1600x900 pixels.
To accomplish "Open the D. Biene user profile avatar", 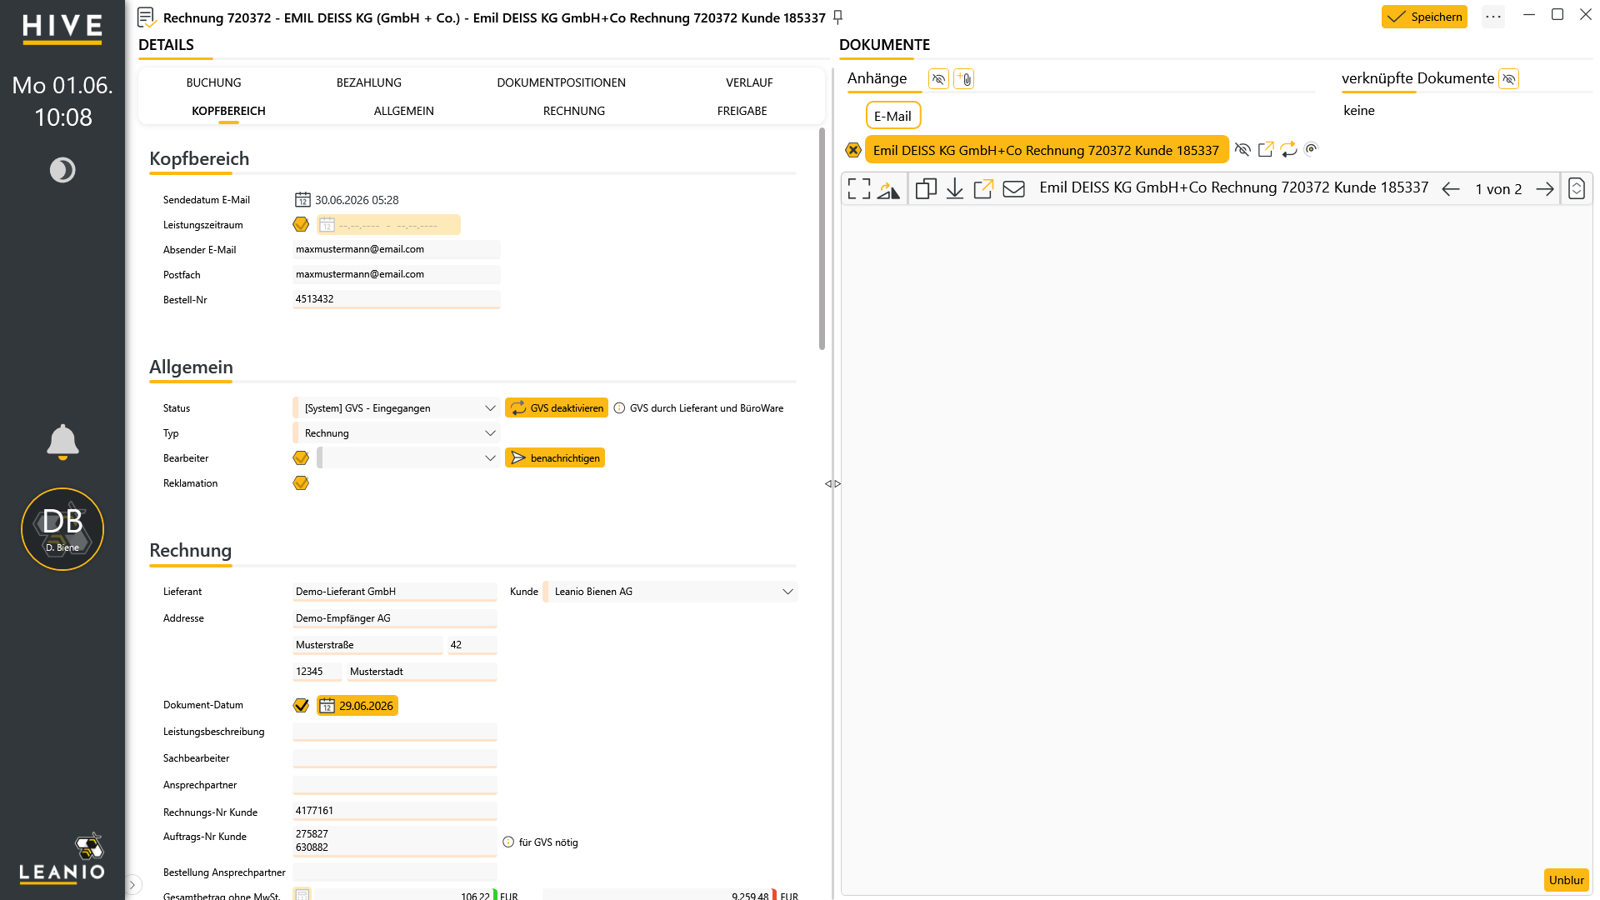I will [62, 529].
